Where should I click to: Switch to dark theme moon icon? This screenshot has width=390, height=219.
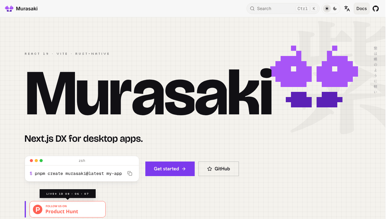pos(335,9)
